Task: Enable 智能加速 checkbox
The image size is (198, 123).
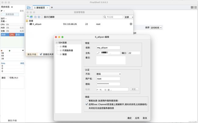Action: point(87,101)
